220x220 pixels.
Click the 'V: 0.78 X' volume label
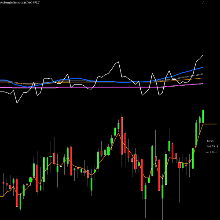[212, 147]
